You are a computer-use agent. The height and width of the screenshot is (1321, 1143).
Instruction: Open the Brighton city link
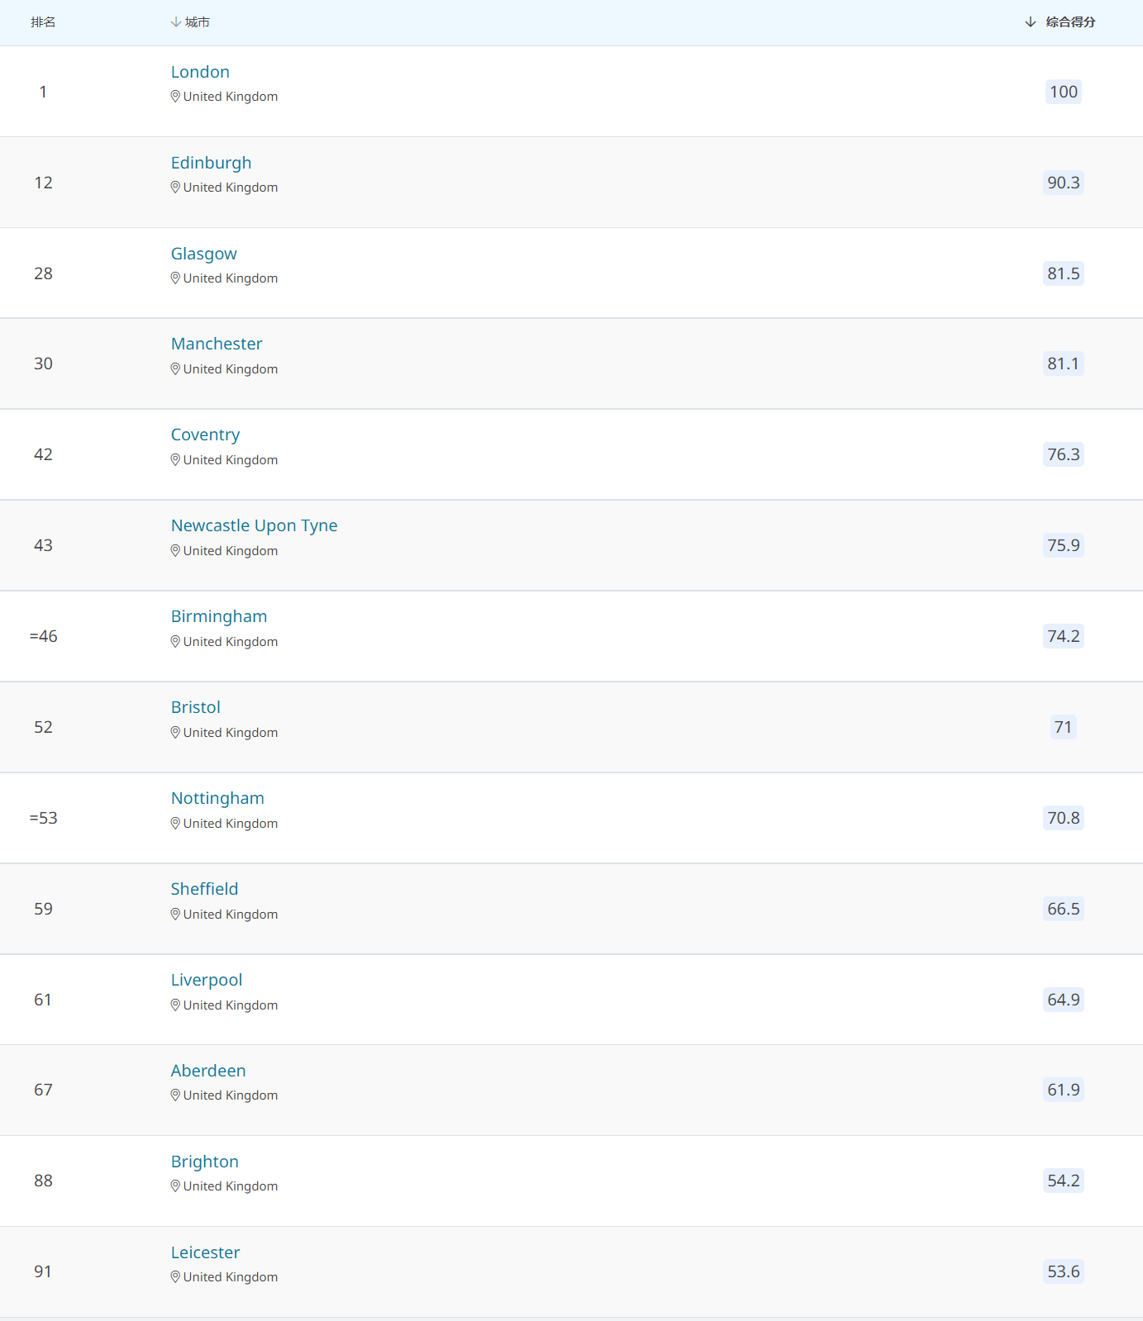tap(204, 1162)
